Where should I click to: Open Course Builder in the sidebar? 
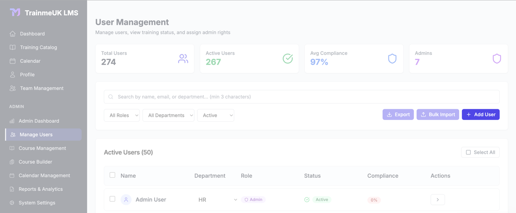(35, 162)
